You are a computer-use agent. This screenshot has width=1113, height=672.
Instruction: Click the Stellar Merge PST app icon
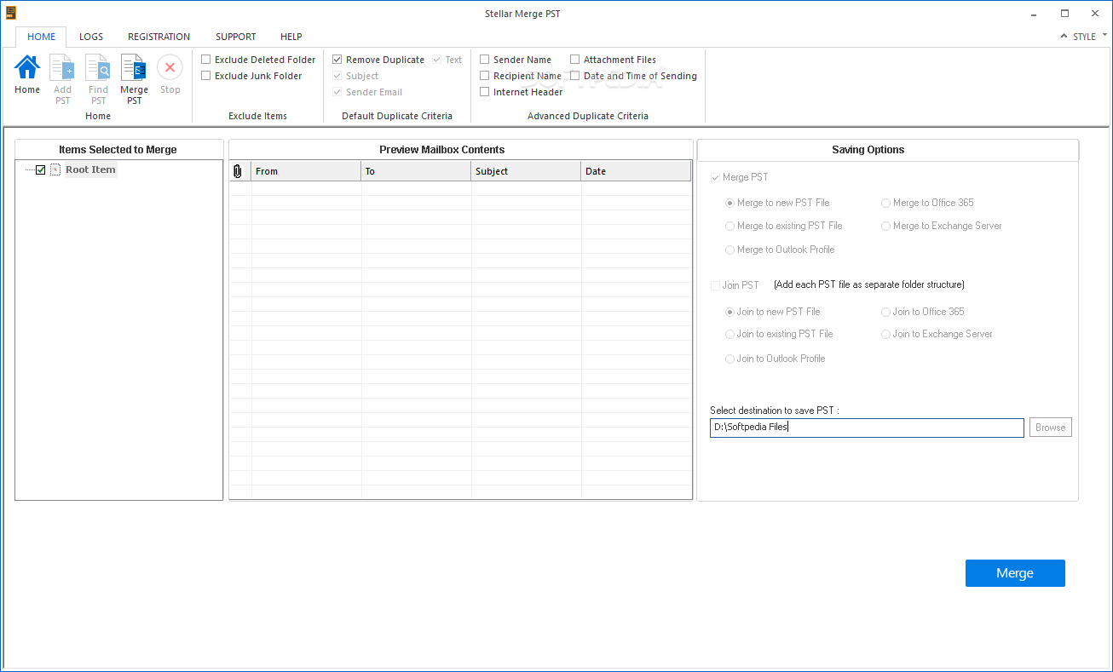pyautogui.click(x=11, y=13)
